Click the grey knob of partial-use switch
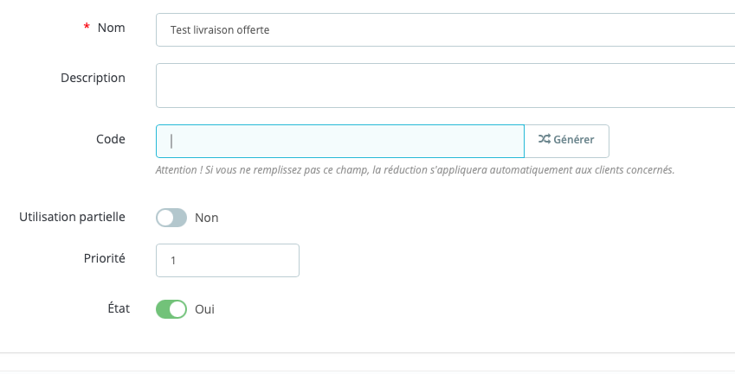 (165, 218)
